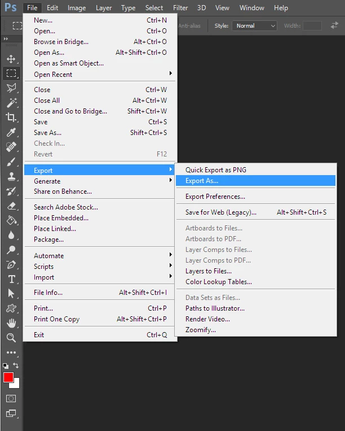Choose Color Lookup Tables...
This screenshot has height=431, width=345.
point(255,281)
